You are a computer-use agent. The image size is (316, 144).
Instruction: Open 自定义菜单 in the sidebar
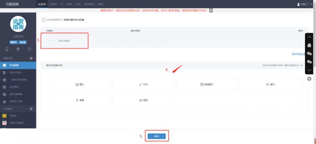(18, 72)
